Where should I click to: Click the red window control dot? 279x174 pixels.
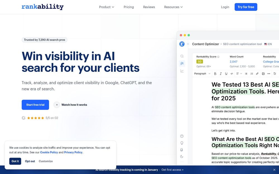click(181, 35)
